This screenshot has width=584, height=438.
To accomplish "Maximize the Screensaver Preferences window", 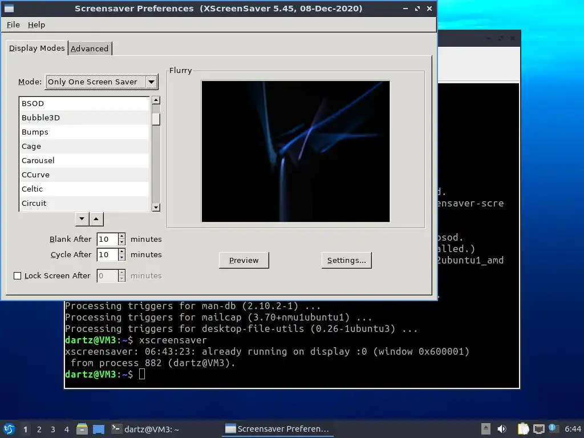I will coord(417,9).
